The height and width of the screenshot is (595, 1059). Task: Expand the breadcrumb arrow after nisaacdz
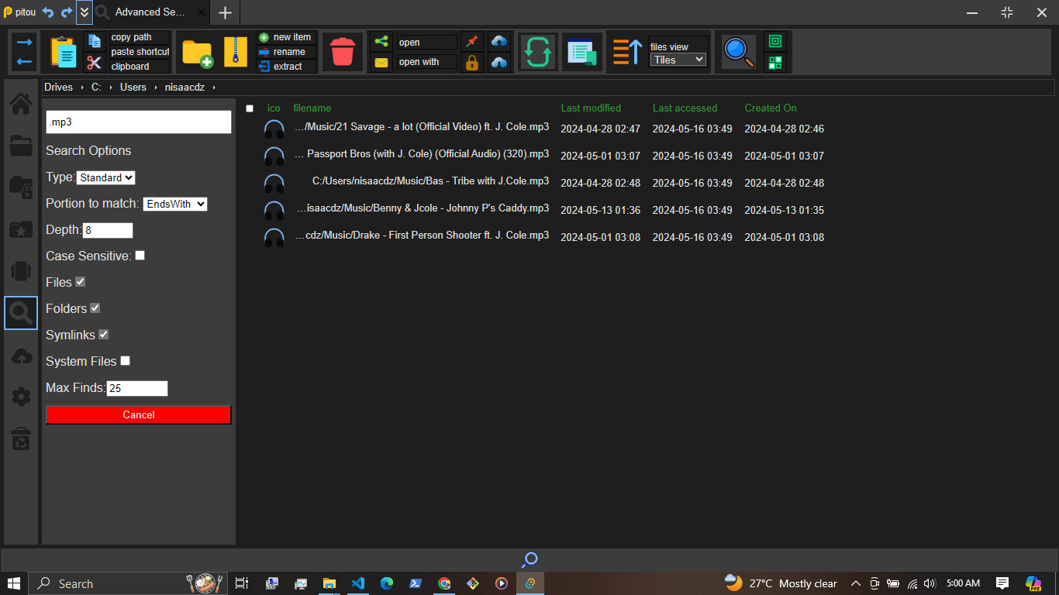coord(214,88)
